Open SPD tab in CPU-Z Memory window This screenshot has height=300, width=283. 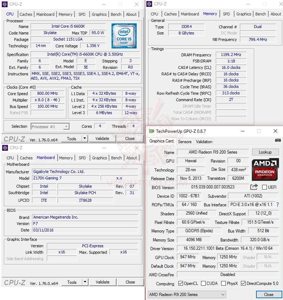(226, 14)
